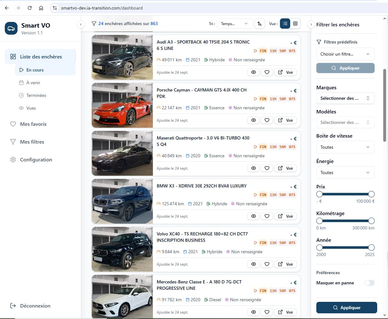
Task: Mark Audi A3 auction as viewed with eye
Action: point(254,72)
